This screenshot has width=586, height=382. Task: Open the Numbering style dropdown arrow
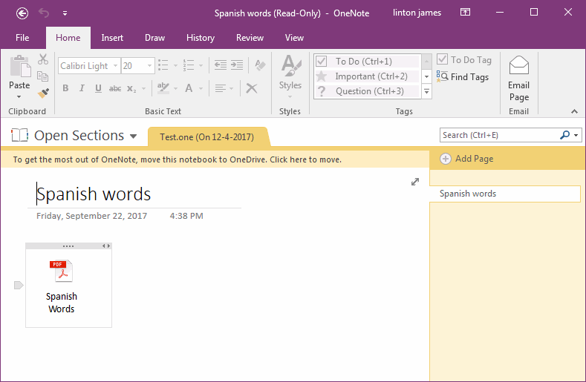(201, 66)
